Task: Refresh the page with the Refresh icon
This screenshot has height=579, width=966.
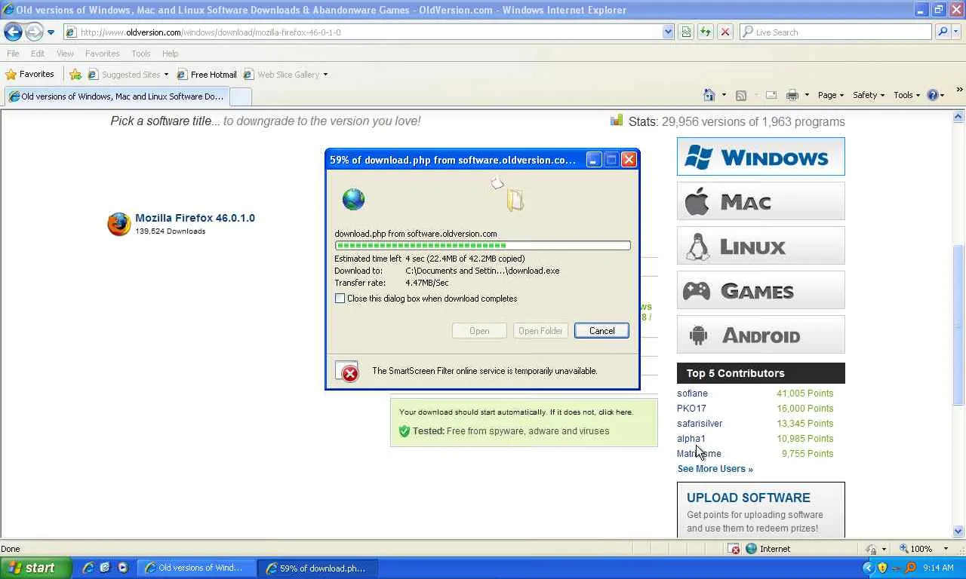Action: pyautogui.click(x=706, y=32)
